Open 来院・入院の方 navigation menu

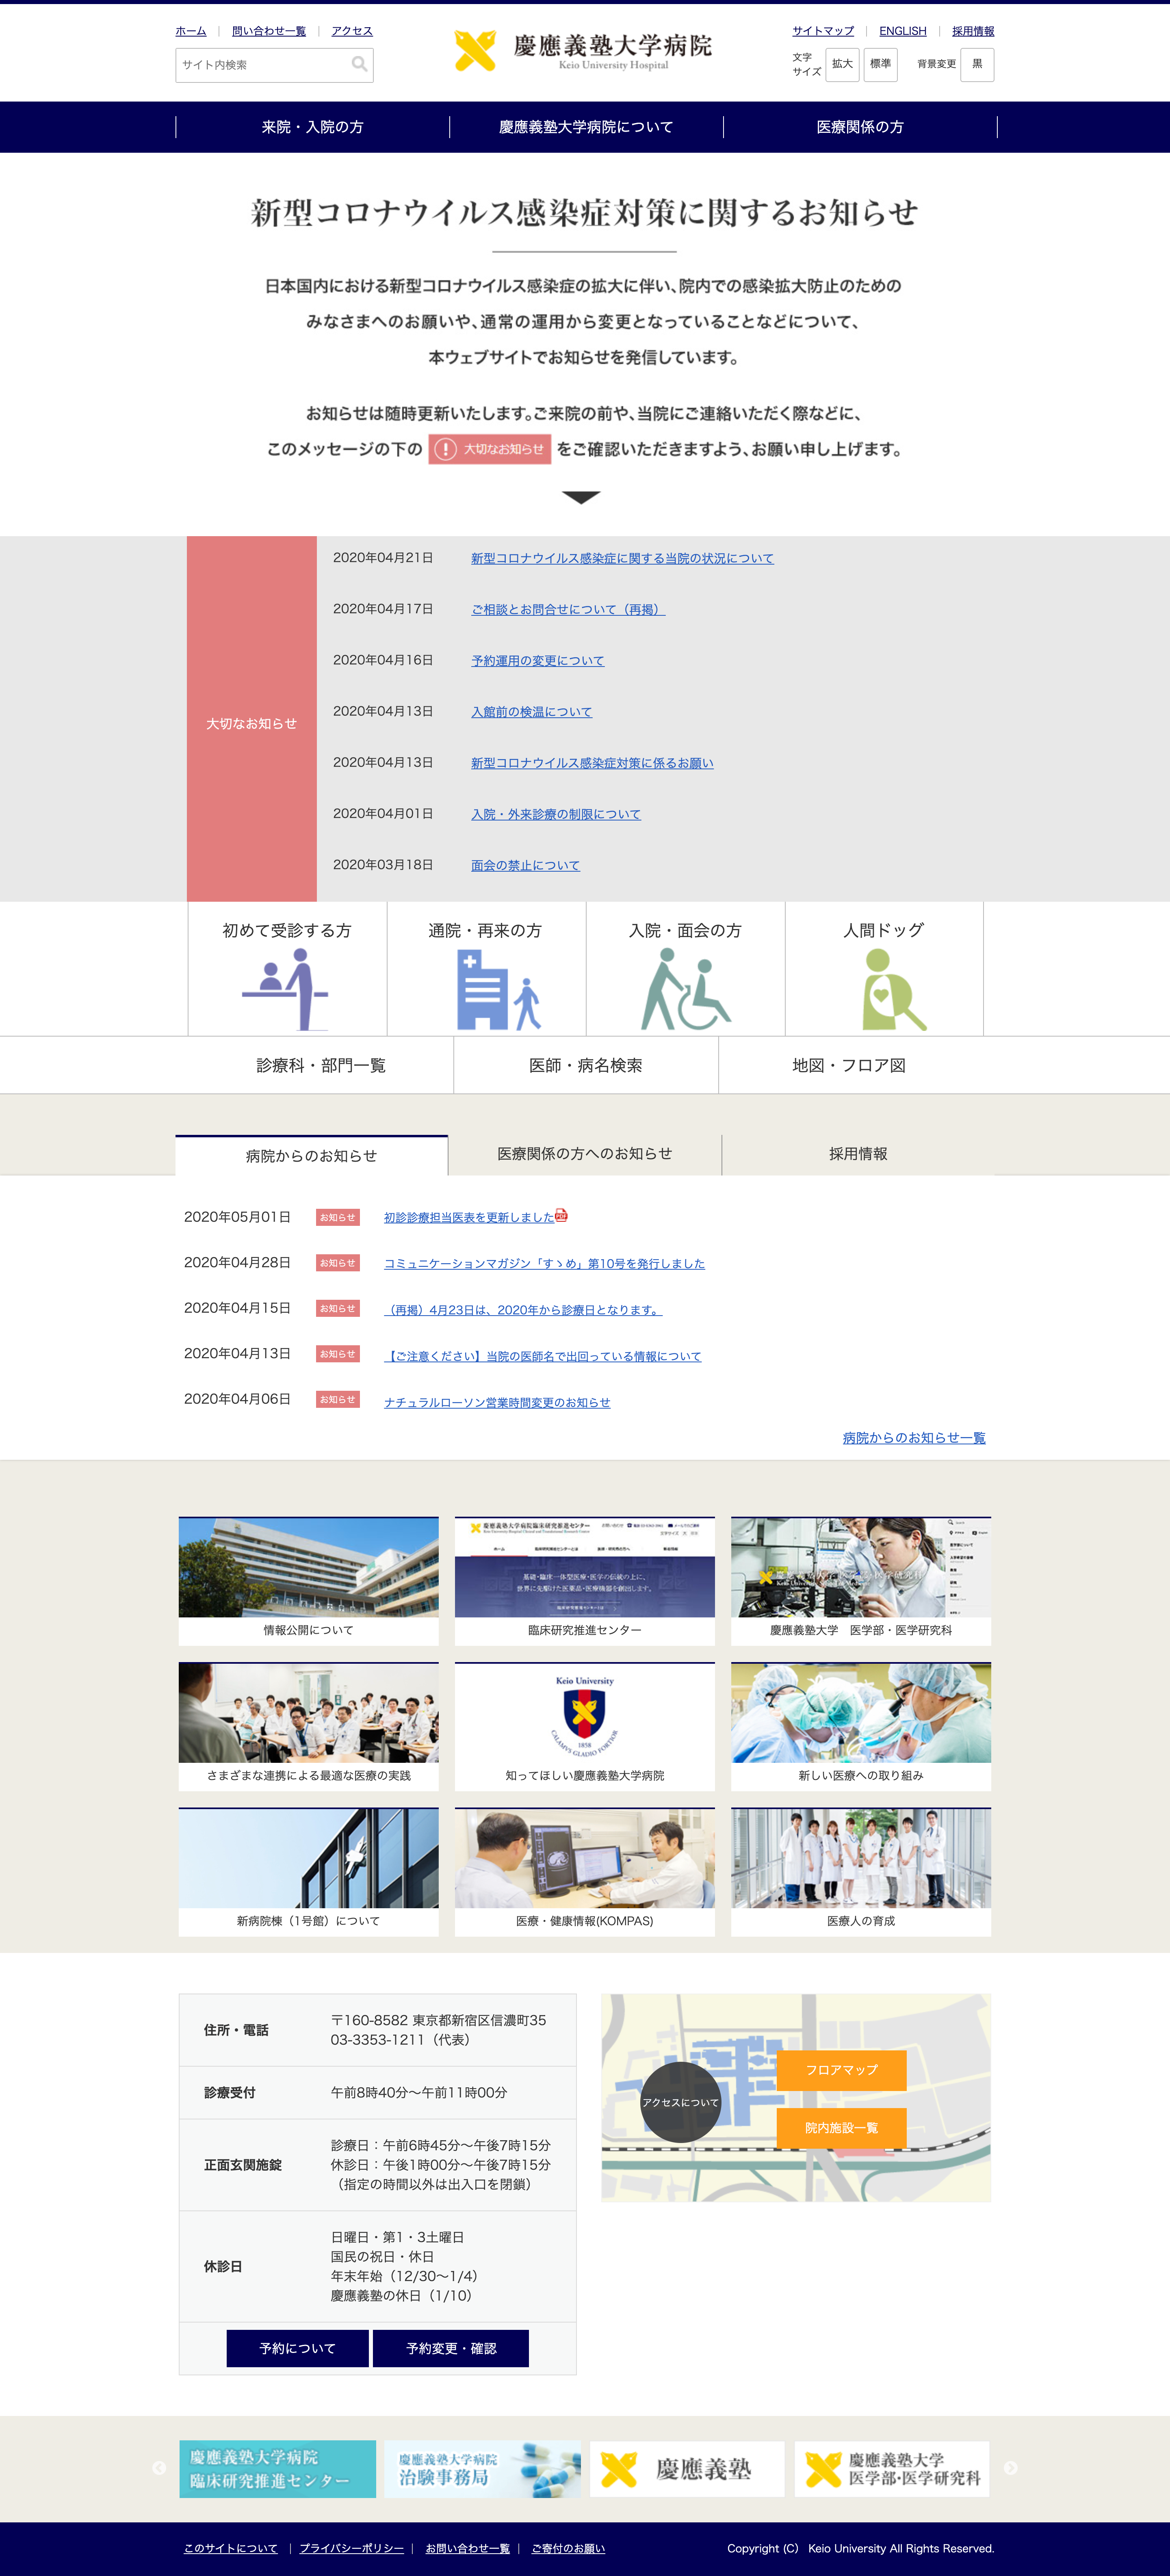[312, 127]
